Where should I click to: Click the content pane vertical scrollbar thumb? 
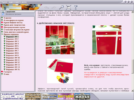133,66
